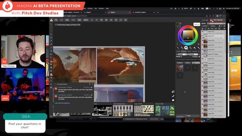Viewport: 242px width, 136px height.
Task: Click the Redo arrow in toolbar
Action: [97, 20]
